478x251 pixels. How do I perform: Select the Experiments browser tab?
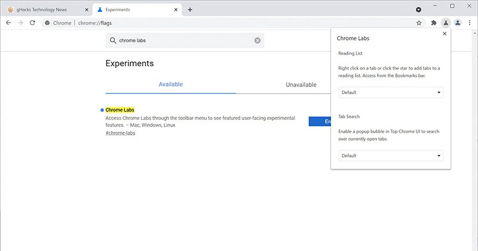click(137, 10)
